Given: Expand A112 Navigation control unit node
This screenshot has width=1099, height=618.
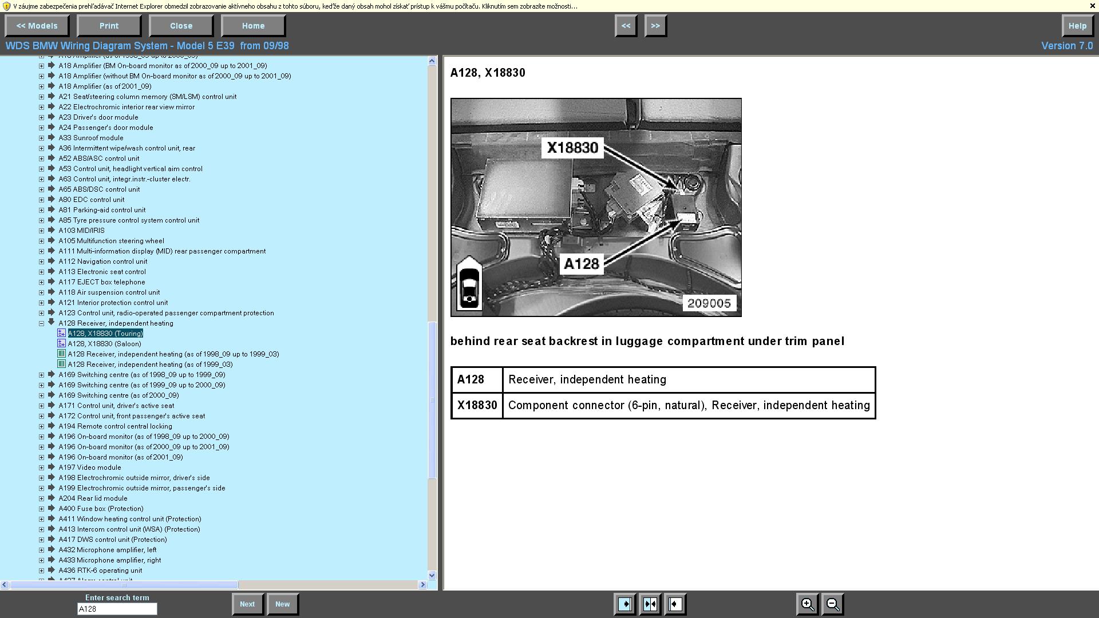Looking at the screenshot, I should pyautogui.click(x=41, y=262).
